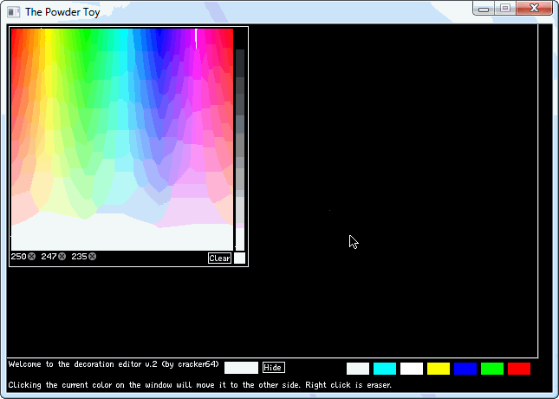Select the green swatch in the bottom palette
Viewport: 559px width, 399px height.
tap(492, 369)
